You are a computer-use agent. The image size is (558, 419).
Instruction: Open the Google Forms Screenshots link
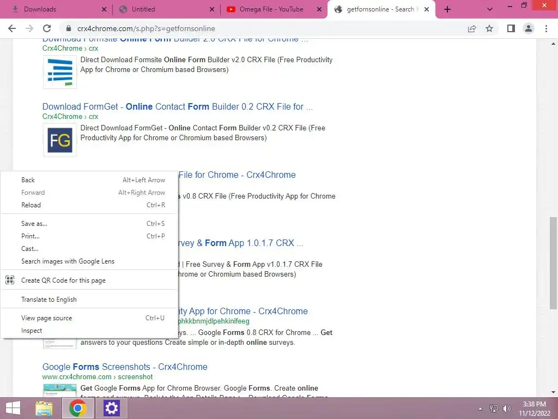point(125,367)
